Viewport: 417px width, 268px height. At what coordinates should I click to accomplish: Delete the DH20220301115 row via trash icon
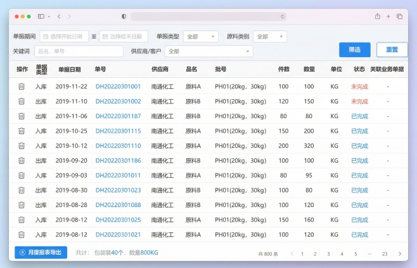coord(22,131)
